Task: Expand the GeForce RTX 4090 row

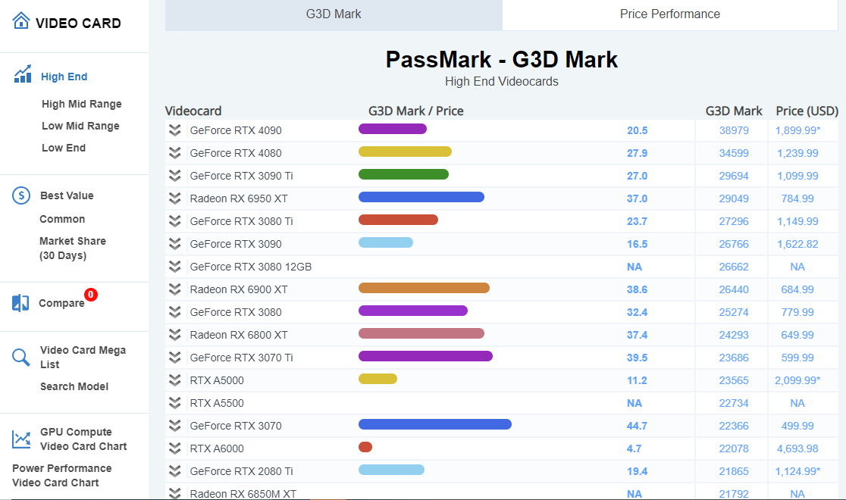Action: coord(174,130)
